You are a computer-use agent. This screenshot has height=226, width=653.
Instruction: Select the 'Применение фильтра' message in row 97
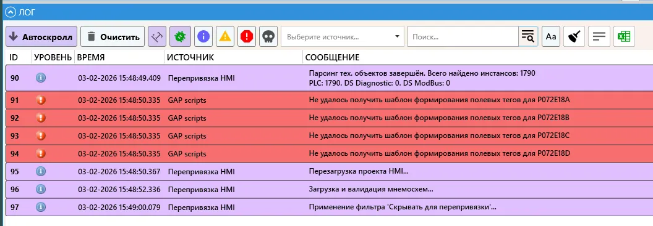(x=403, y=207)
